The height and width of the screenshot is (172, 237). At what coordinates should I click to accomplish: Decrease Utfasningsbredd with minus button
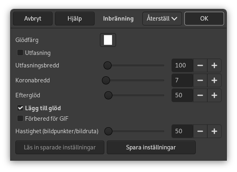pyautogui.click(x=200, y=65)
